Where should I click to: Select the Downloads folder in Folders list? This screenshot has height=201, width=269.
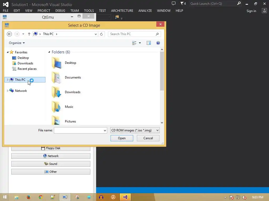coord(57,92)
